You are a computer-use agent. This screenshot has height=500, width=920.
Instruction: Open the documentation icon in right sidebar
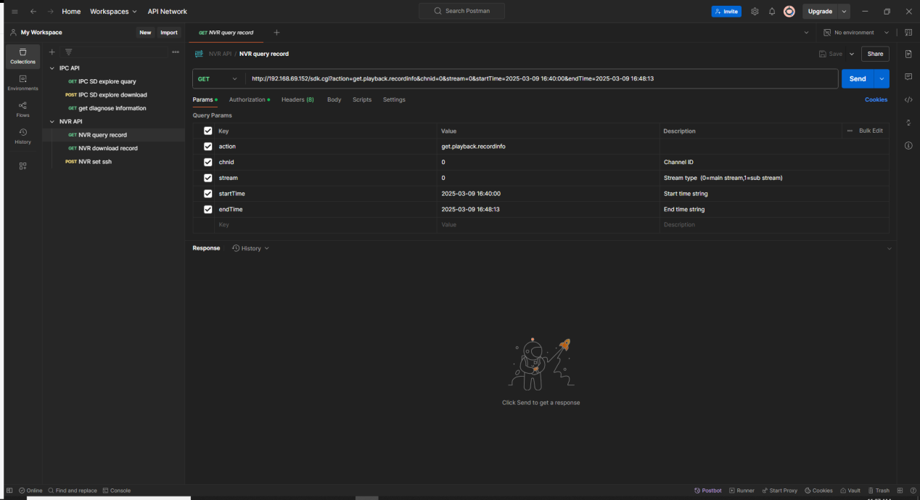(908, 54)
